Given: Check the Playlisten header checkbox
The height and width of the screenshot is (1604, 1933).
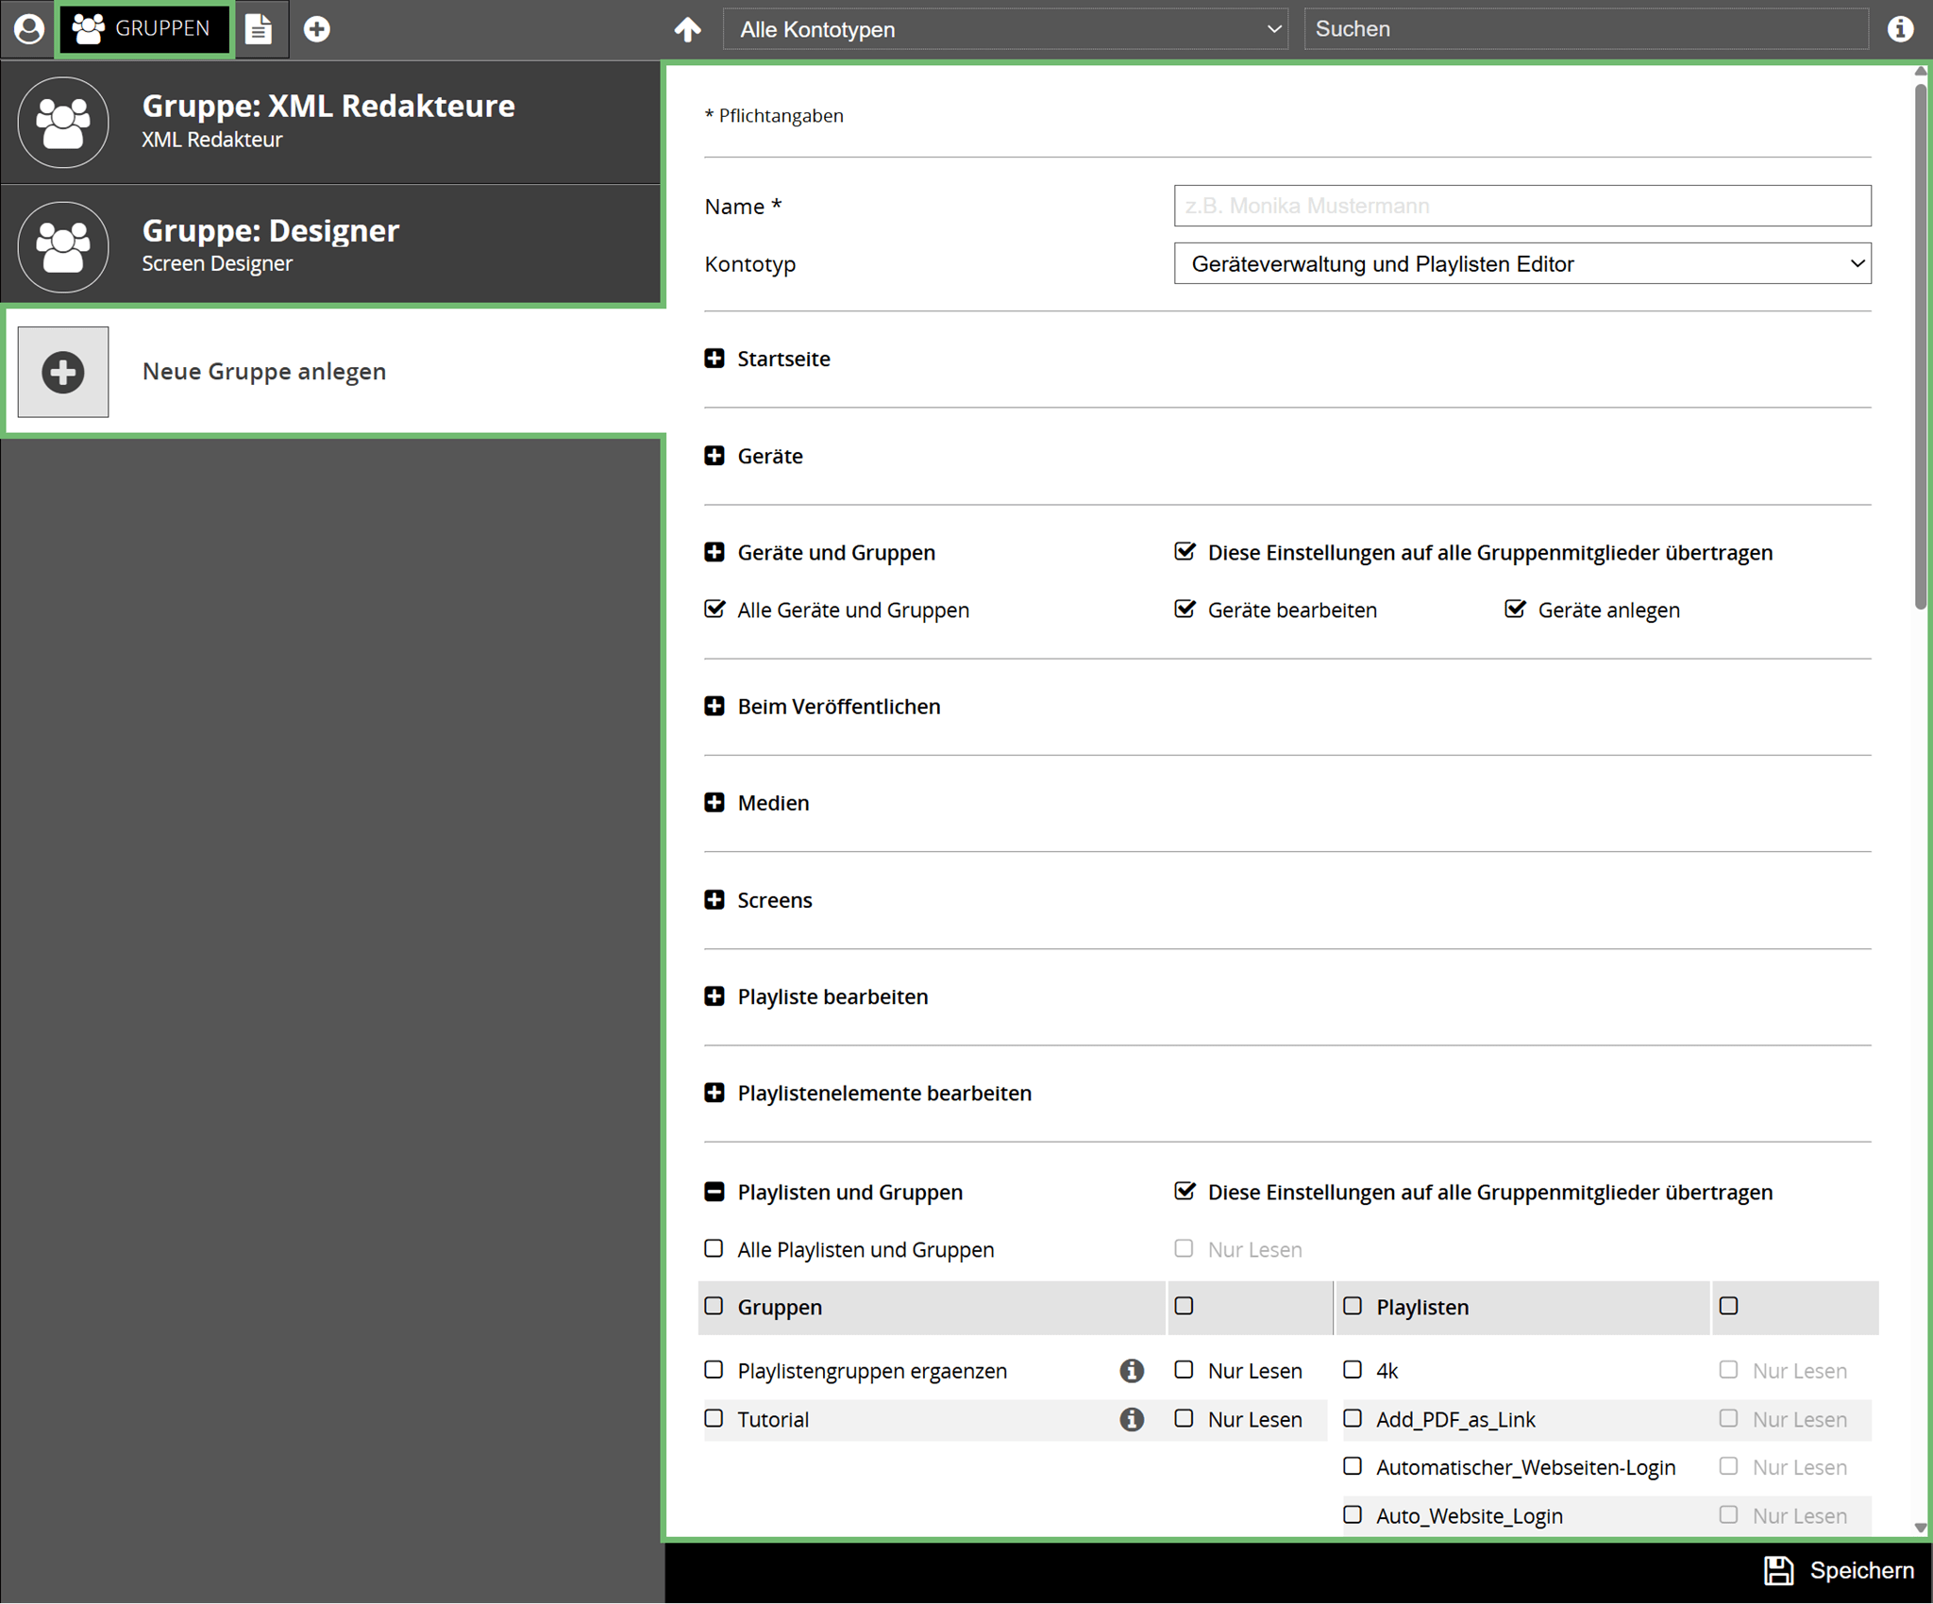Looking at the screenshot, I should coord(1353,1306).
